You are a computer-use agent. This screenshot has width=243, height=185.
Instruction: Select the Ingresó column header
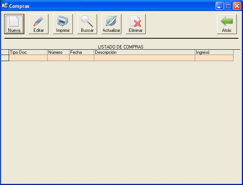214,52
